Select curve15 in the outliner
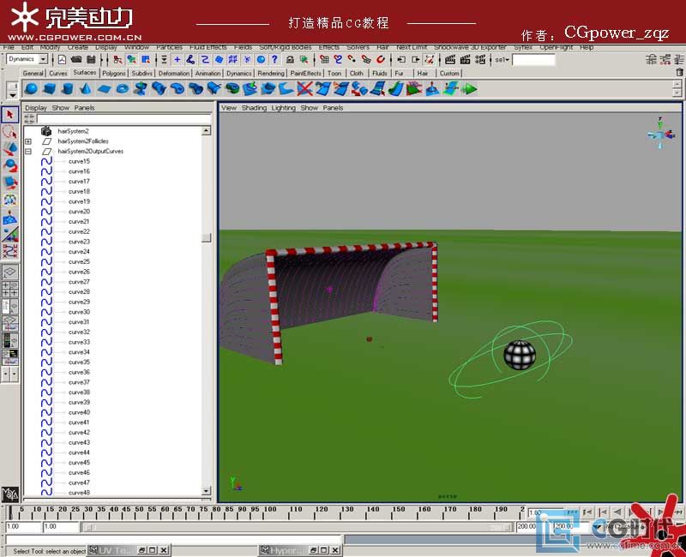 pyautogui.click(x=79, y=161)
